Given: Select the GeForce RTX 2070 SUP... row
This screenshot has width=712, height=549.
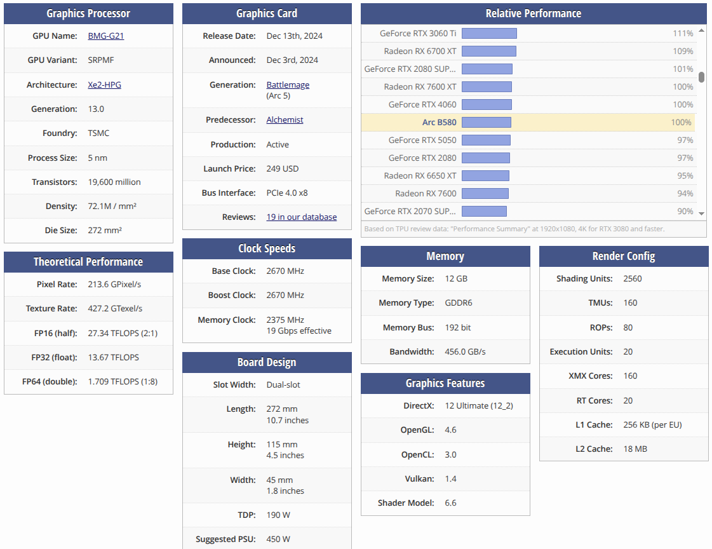Looking at the screenshot, I should coord(528,211).
